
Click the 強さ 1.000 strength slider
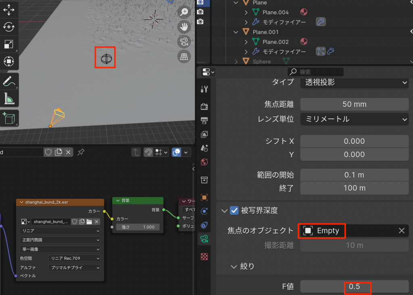tap(138, 227)
